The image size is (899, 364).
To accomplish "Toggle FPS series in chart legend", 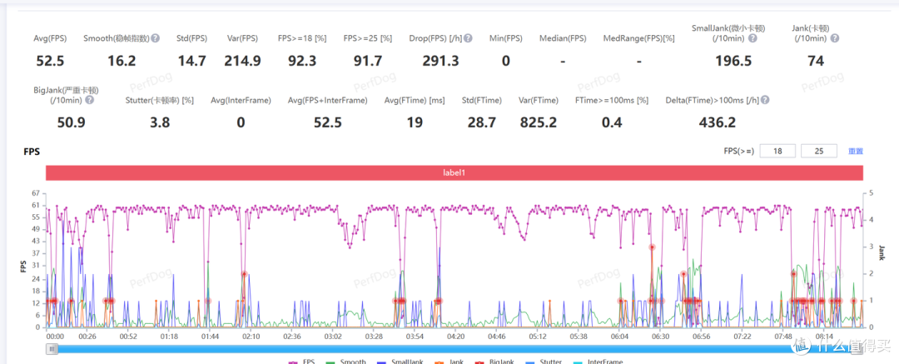I will click(301, 362).
